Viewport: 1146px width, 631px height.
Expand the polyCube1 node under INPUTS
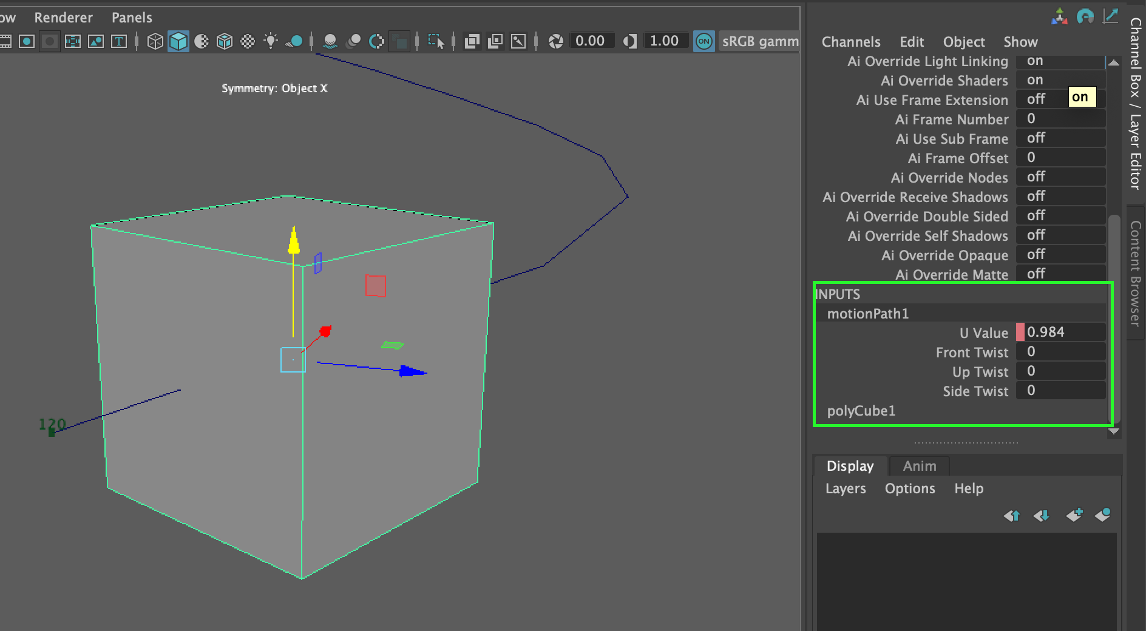coord(861,411)
